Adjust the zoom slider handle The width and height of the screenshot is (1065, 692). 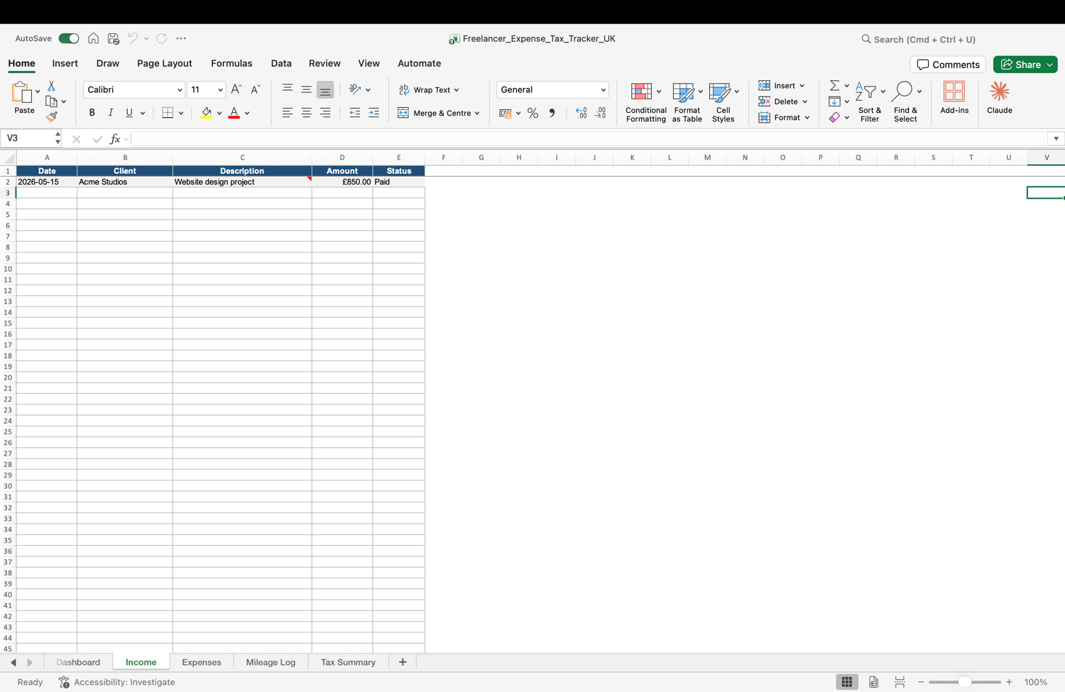click(964, 682)
